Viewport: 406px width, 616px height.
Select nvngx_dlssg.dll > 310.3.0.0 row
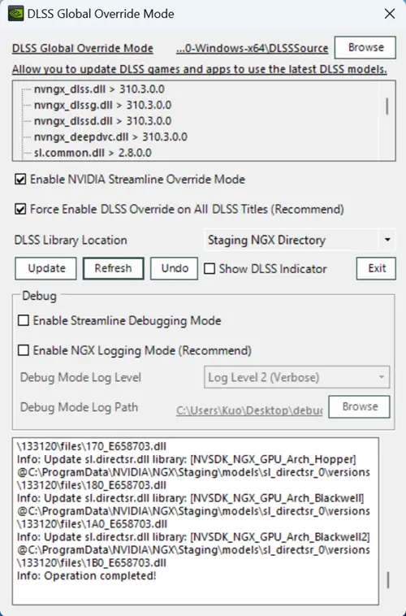pos(102,105)
